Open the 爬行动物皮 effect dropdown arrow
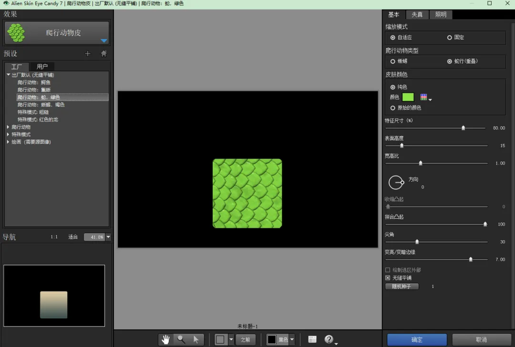This screenshot has width=515, height=347. tap(104, 41)
